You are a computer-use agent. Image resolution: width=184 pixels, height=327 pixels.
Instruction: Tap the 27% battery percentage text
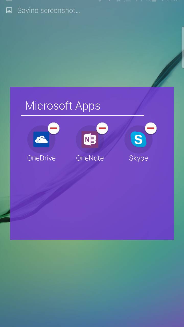tap(143, 1)
